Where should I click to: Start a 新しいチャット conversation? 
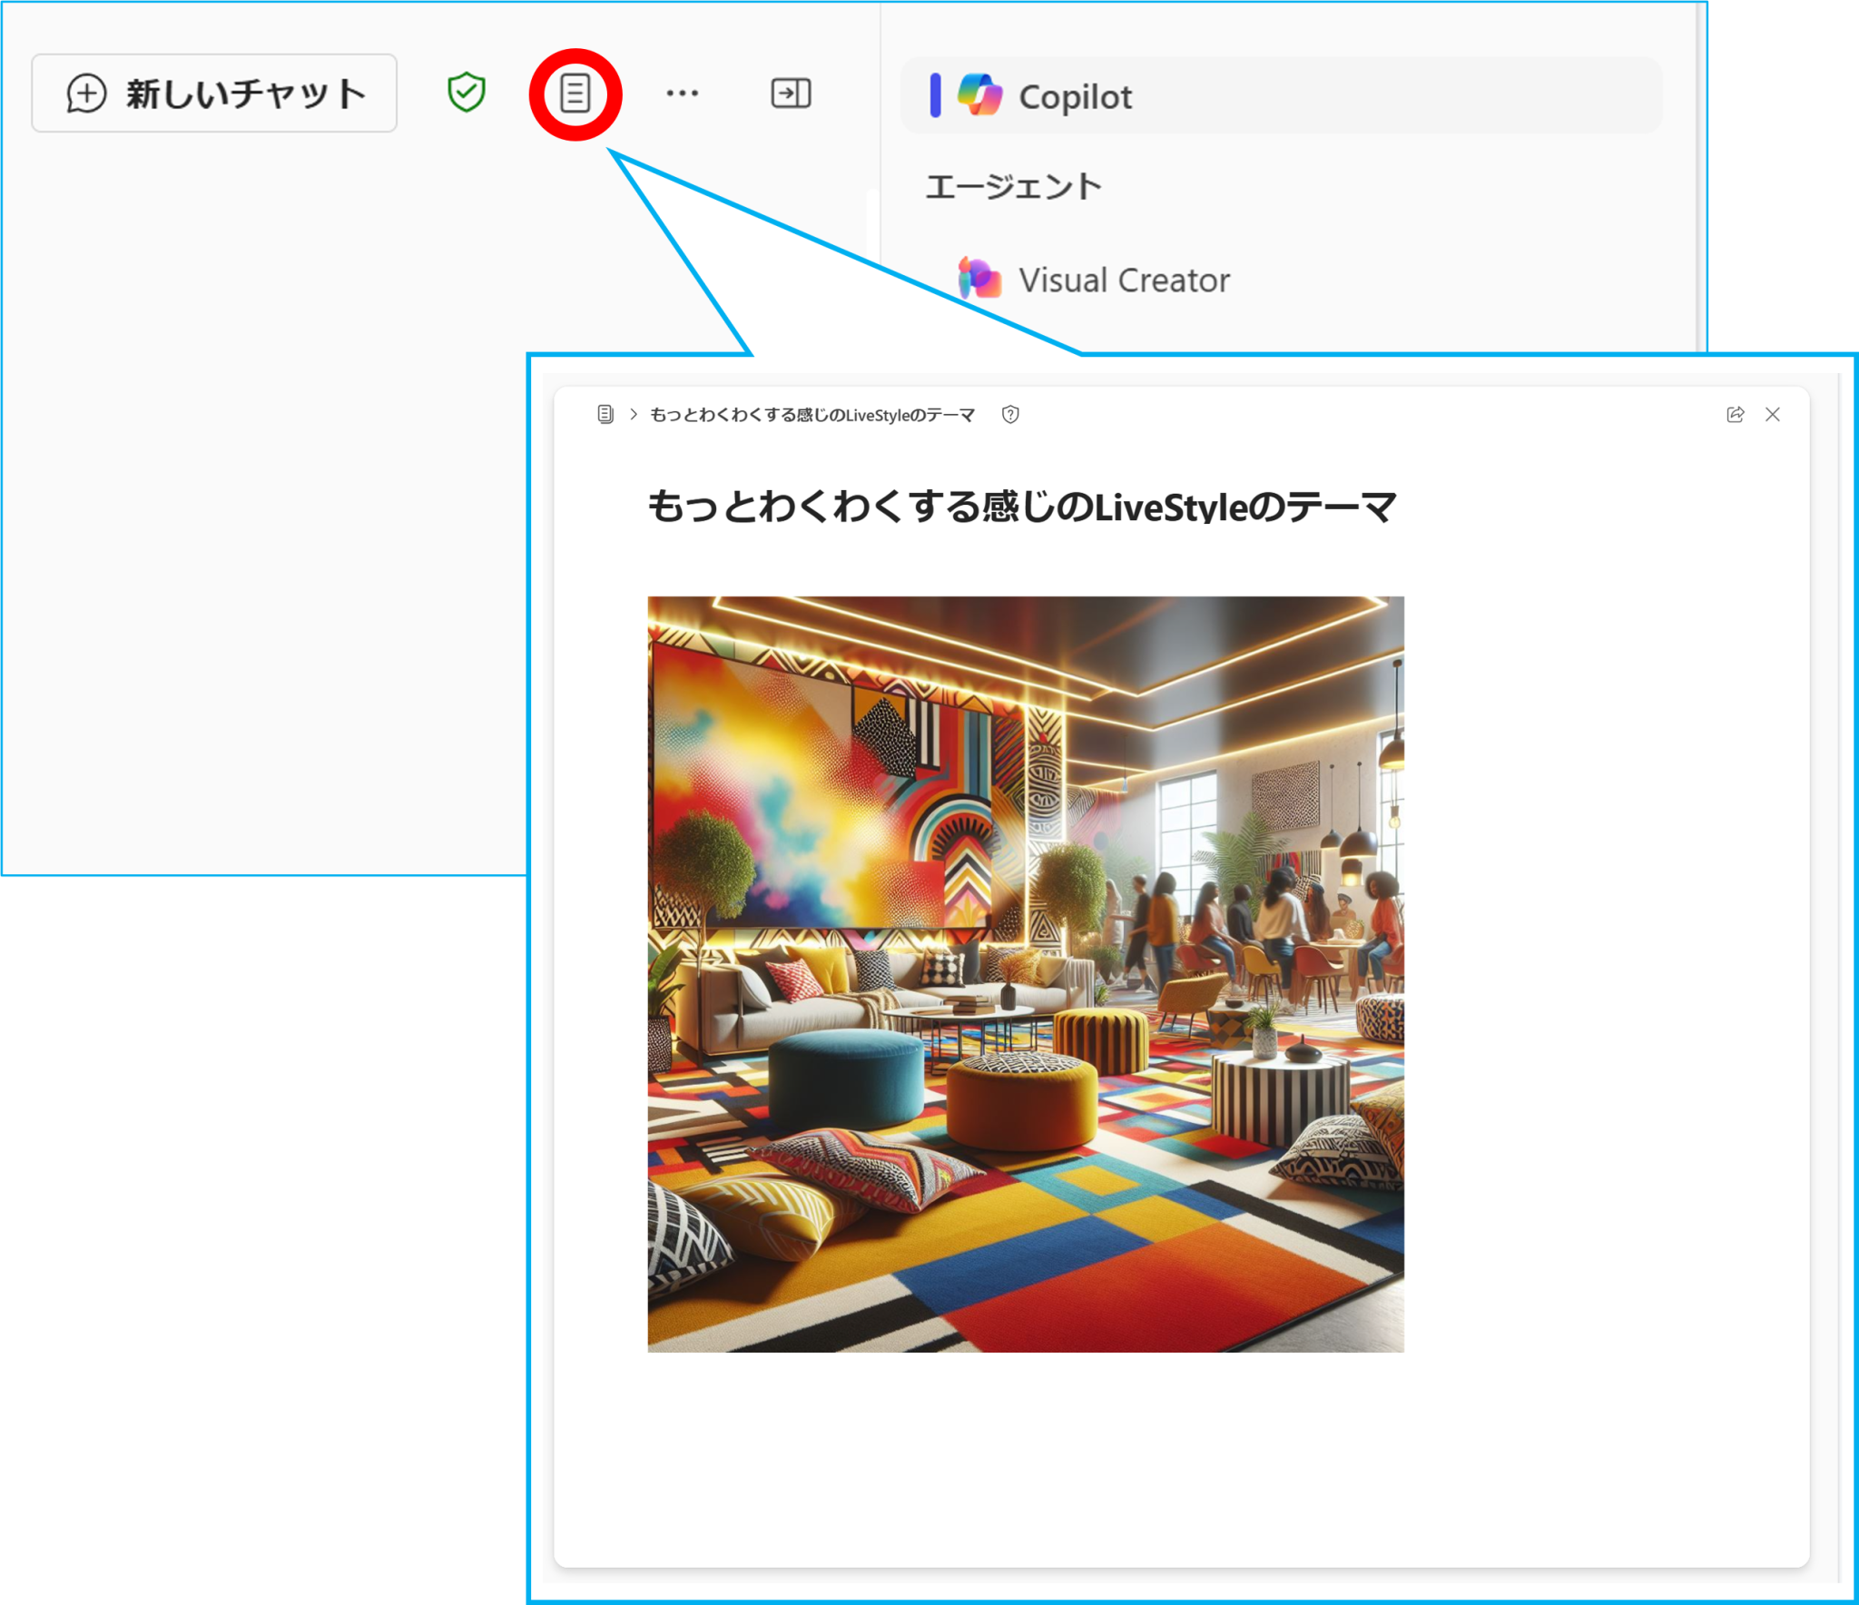214,91
